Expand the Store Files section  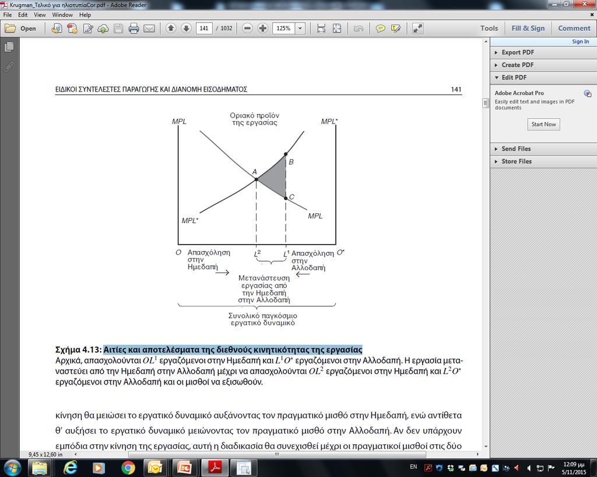(x=543, y=161)
